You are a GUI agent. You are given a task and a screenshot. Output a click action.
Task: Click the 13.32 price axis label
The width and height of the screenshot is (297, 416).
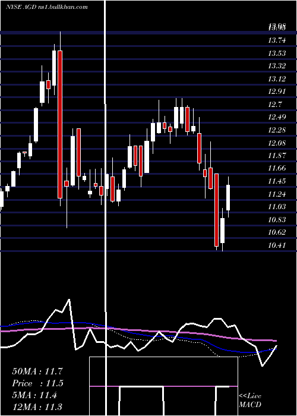277,66
